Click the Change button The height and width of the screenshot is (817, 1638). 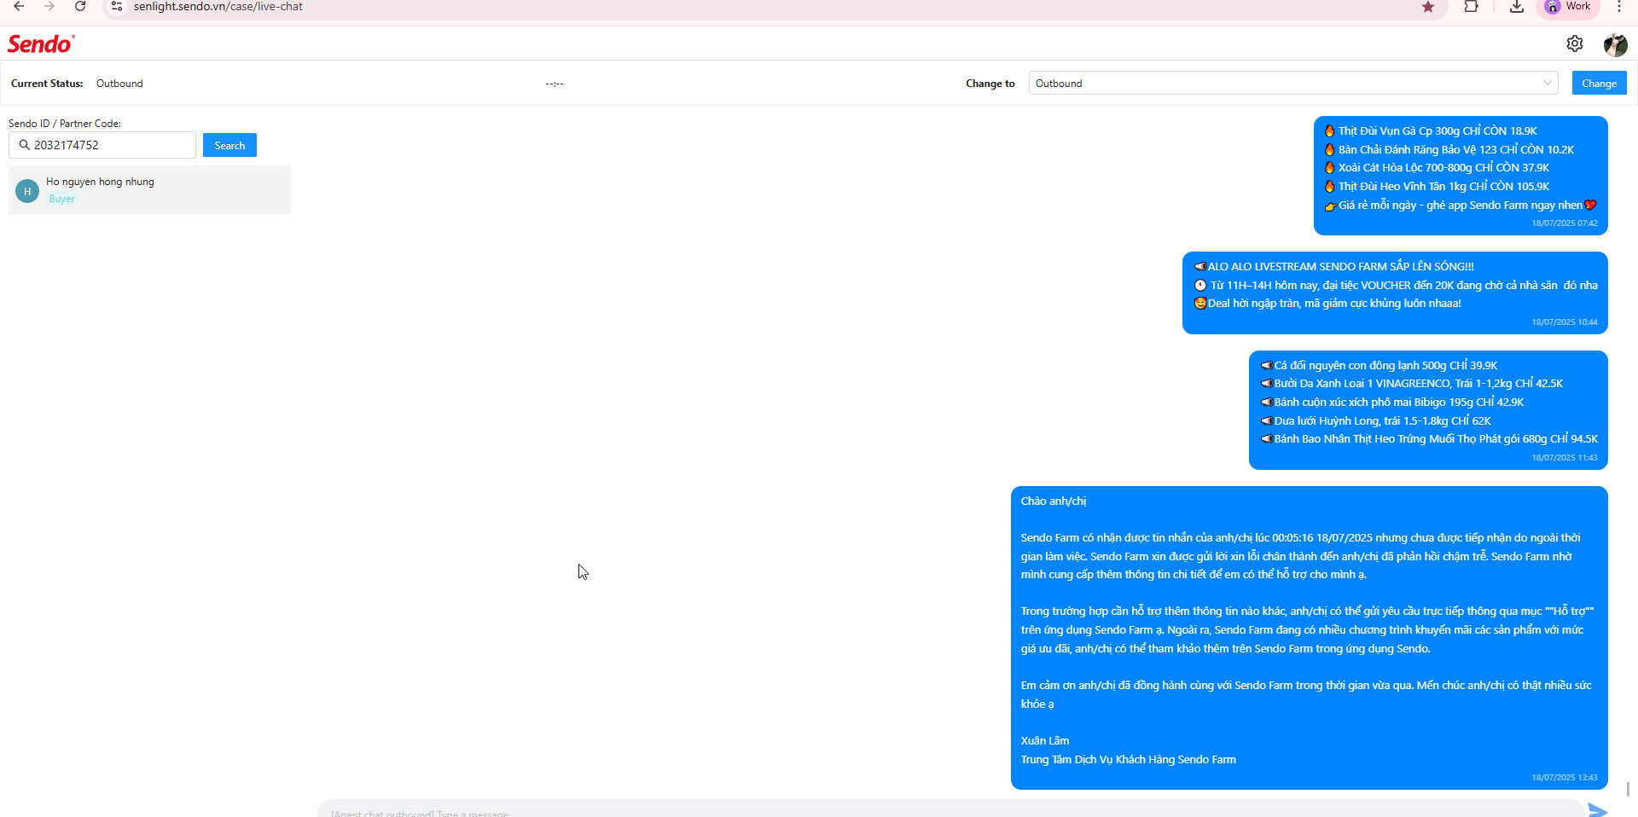(1599, 83)
